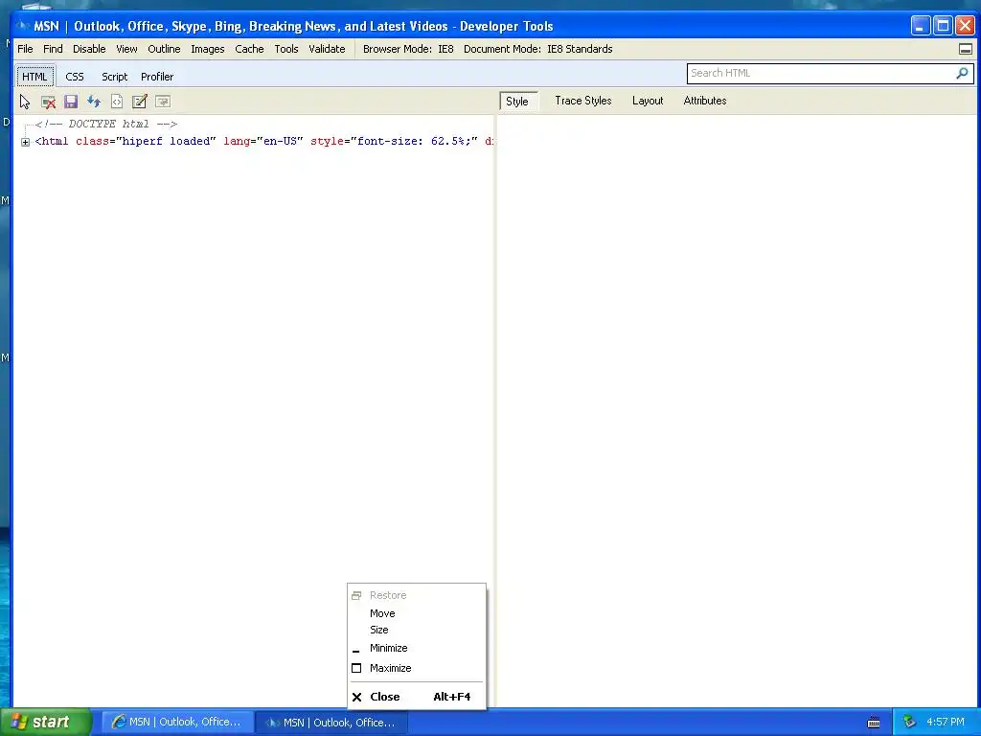Maximize the Developer Tools window

(943, 26)
